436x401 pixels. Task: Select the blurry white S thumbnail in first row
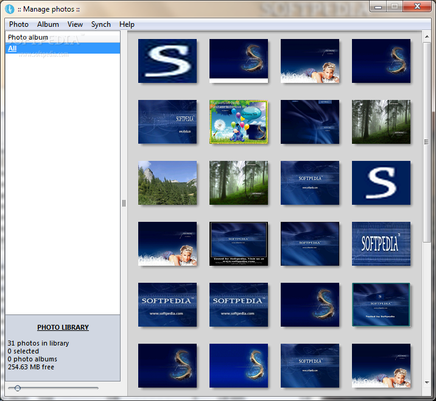167,61
